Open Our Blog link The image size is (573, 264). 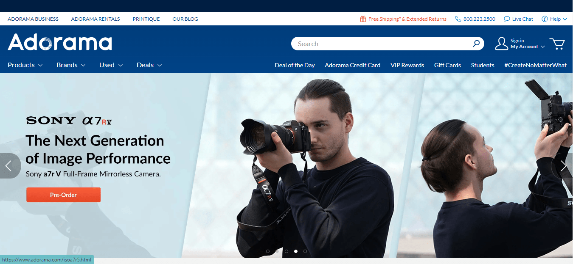coord(185,19)
